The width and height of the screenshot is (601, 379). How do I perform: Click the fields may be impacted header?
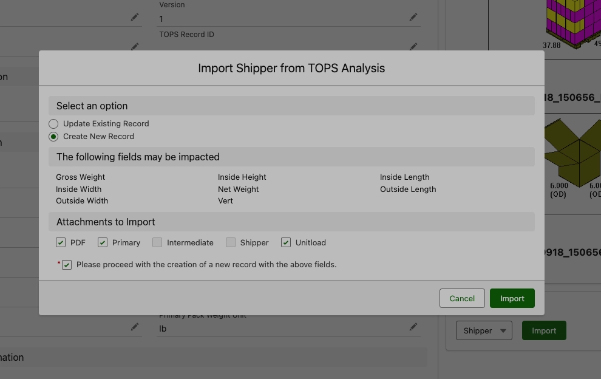click(291, 157)
